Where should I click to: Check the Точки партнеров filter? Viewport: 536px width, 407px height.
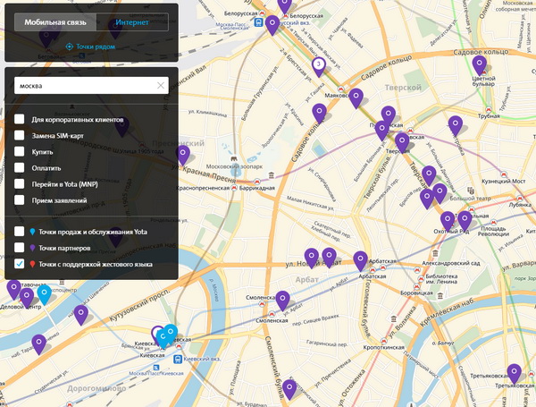(20, 248)
